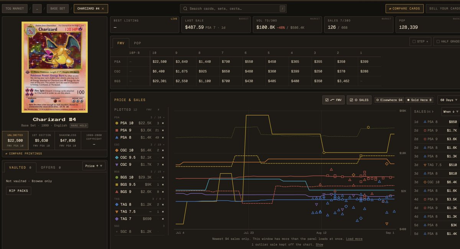Remove CGC 9.5 series with its X

[x=163, y=157]
